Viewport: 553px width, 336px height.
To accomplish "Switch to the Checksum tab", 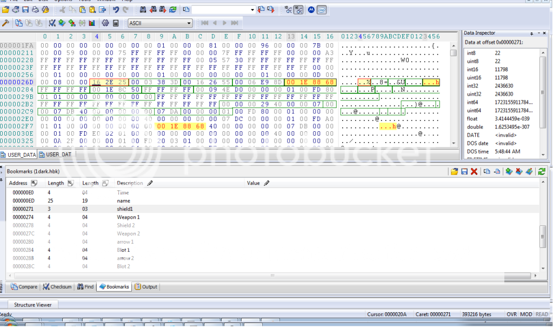I will click(59, 287).
